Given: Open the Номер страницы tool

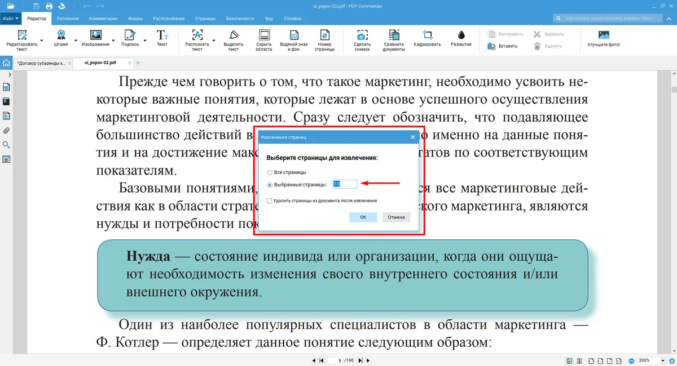Looking at the screenshot, I should click(324, 35).
